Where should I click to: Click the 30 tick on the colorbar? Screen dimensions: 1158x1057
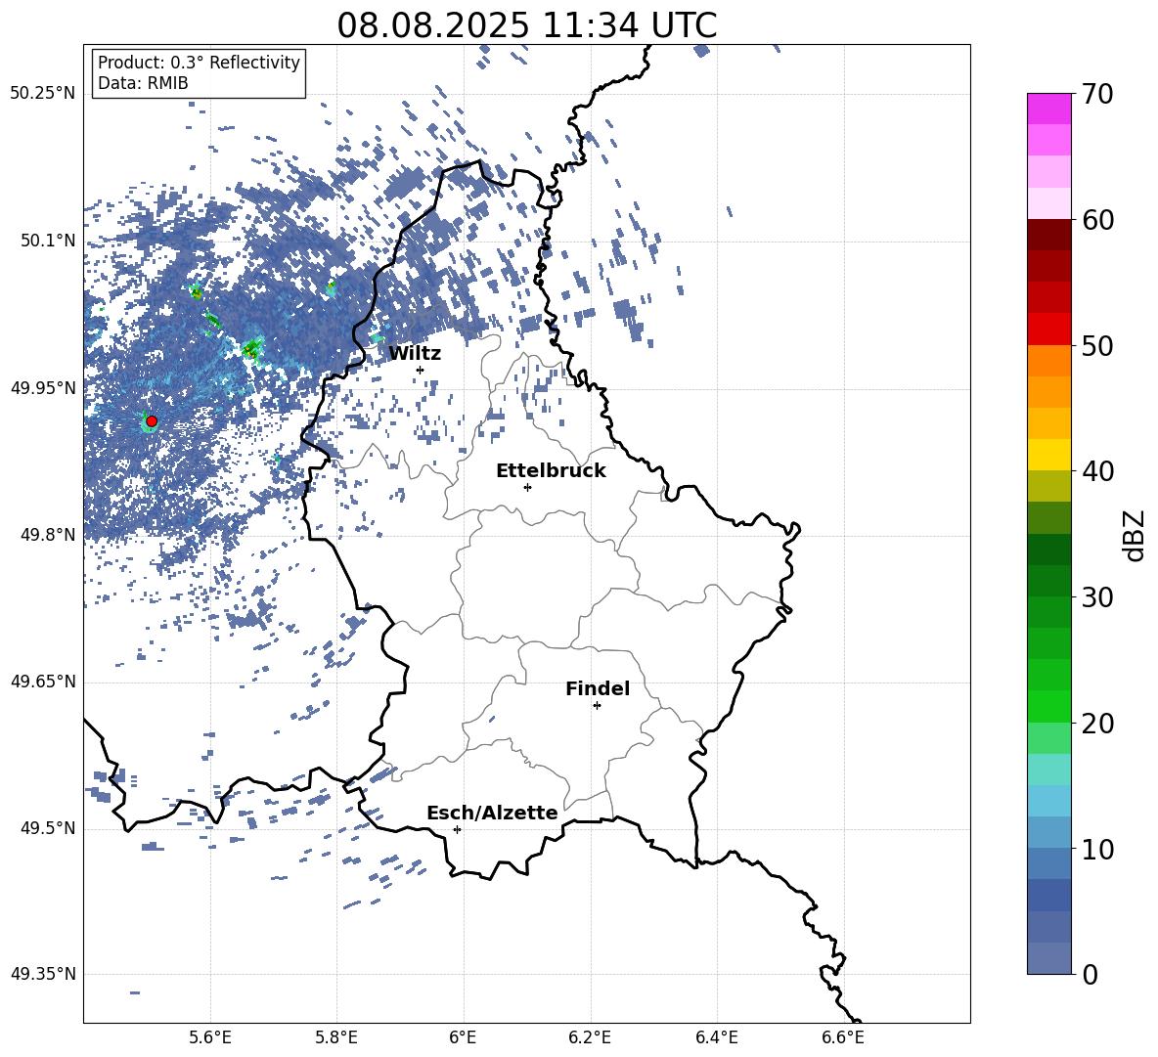[x=1097, y=597]
